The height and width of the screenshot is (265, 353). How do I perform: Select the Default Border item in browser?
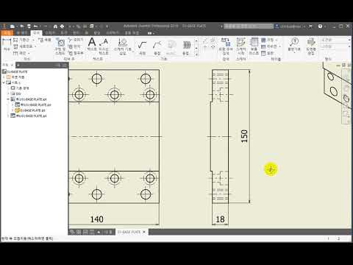(x=20, y=88)
